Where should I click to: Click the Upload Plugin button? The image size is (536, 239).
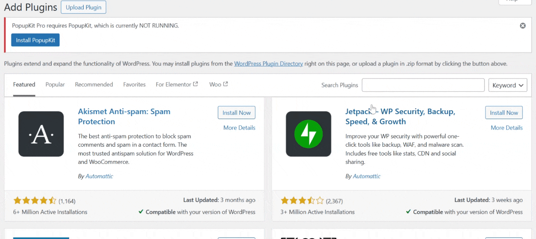pos(83,7)
